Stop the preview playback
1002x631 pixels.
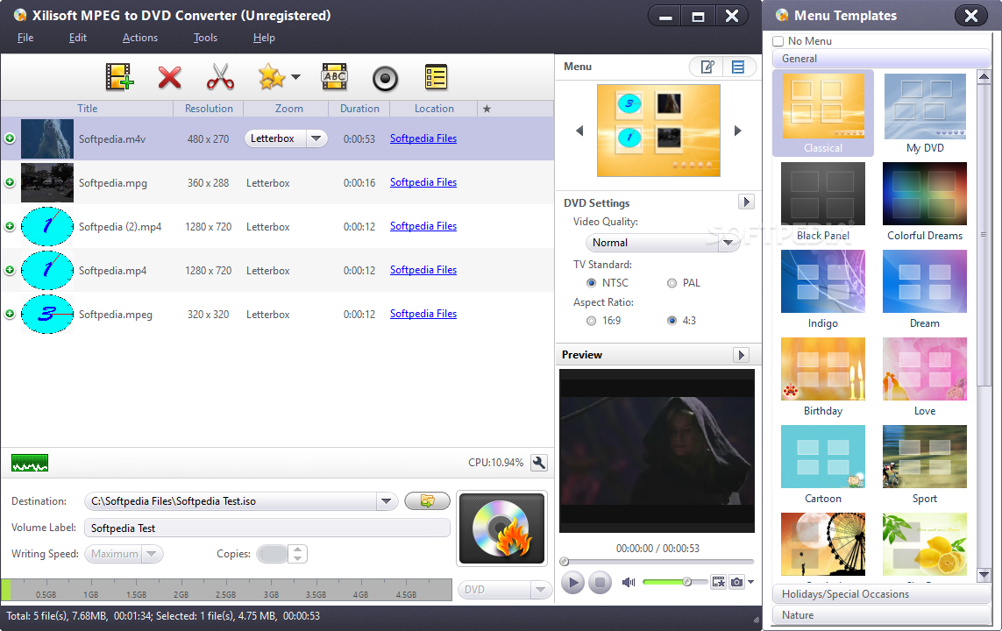click(600, 583)
